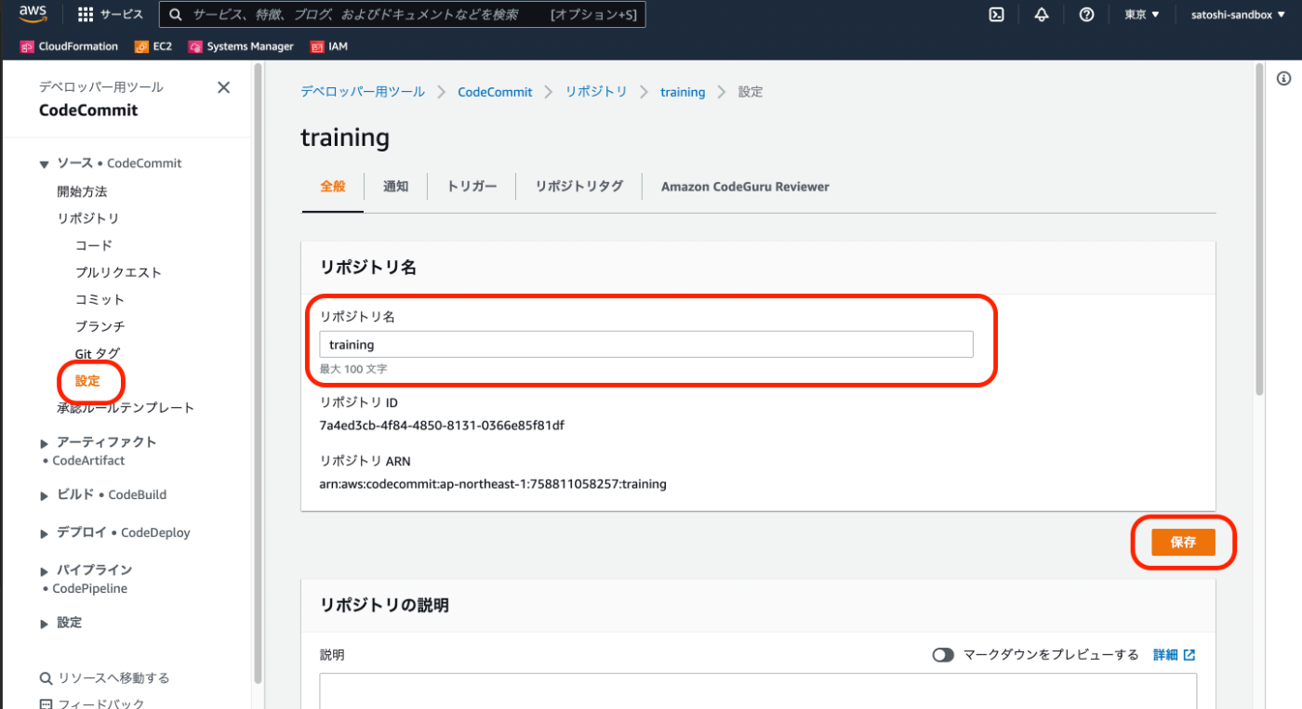Toggle マークダウンをプレビューする switch

pos(943,655)
